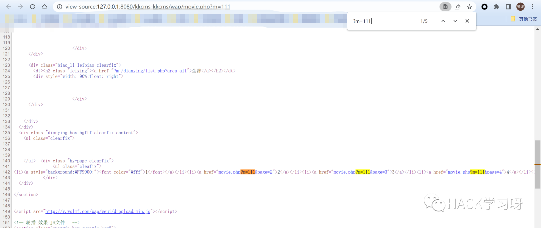Viewport: 541px width, 228px height.
Task: Open the dropload.min.js script link
Action: (x=98, y=211)
